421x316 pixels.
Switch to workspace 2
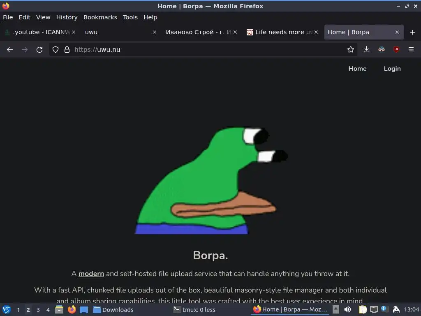(x=28, y=310)
